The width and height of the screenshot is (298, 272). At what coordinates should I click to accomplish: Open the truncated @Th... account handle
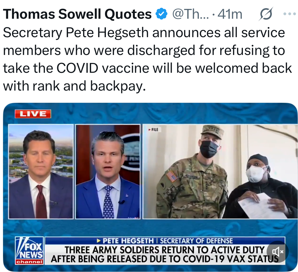[x=190, y=14]
